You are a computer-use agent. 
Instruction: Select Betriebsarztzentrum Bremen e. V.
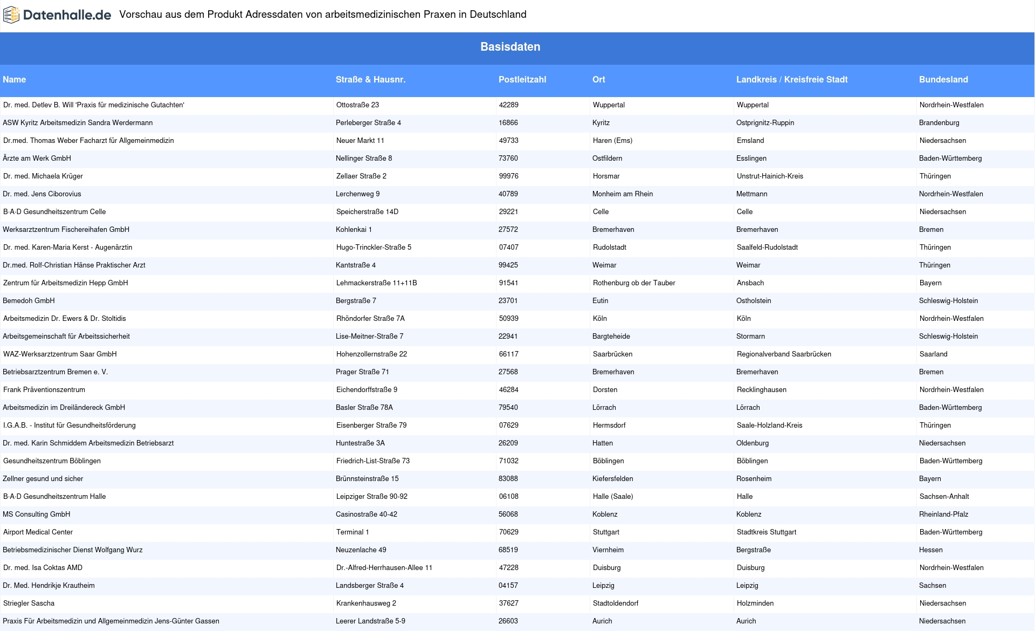[x=56, y=372]
